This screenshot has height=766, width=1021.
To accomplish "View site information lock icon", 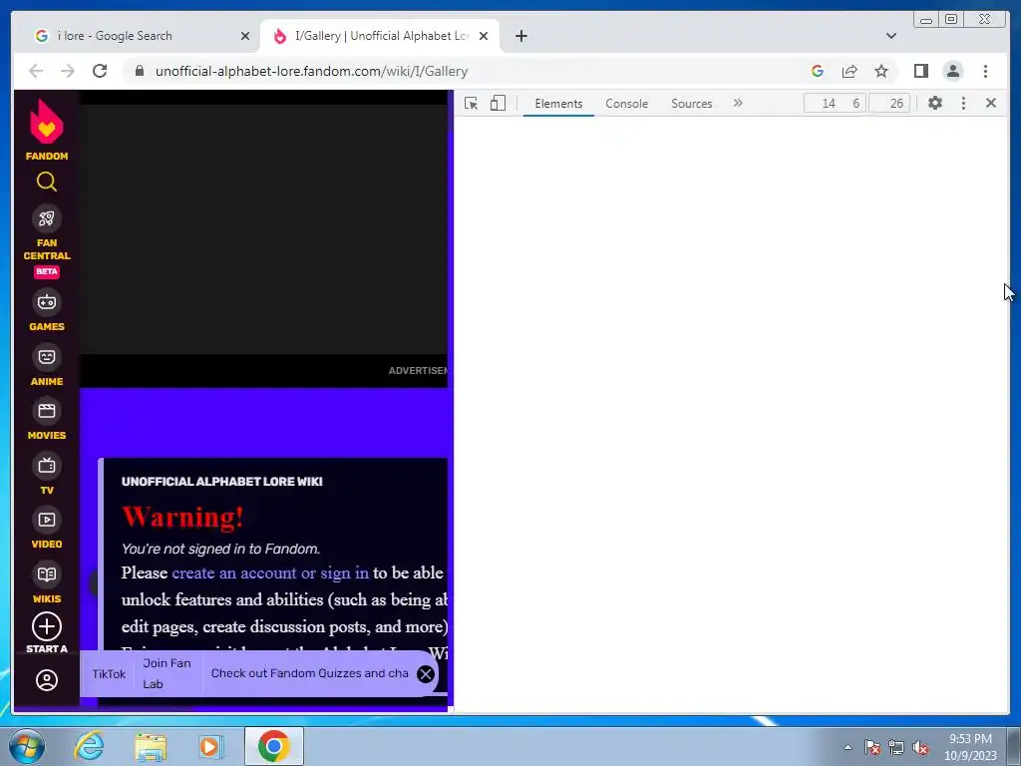I will pyautogui.click(x=139, y=71).
